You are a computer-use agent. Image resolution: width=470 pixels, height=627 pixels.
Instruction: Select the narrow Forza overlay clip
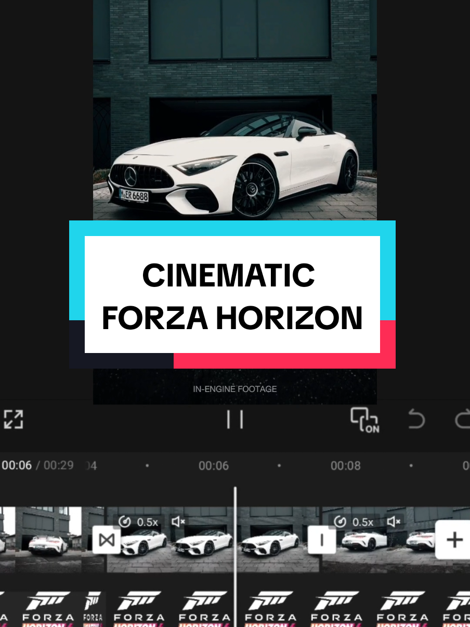pos(94,609)
